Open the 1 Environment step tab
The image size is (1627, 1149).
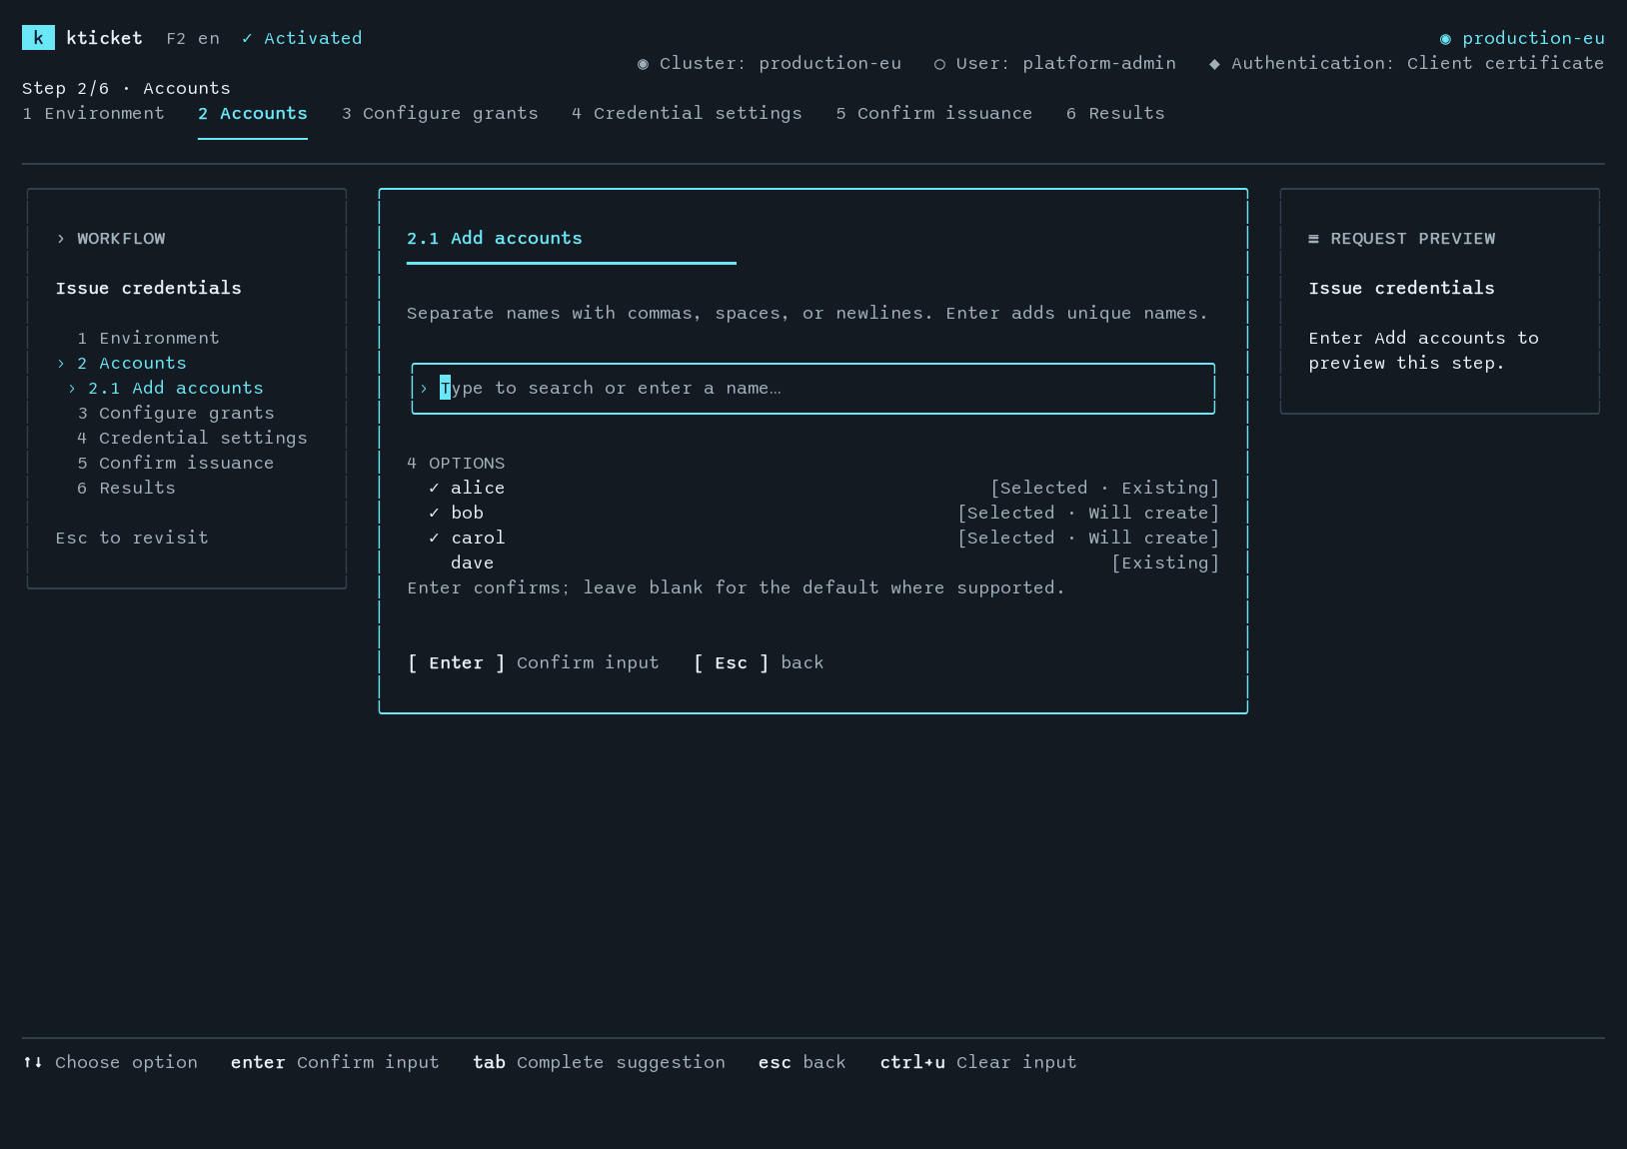tap(93, 113)
